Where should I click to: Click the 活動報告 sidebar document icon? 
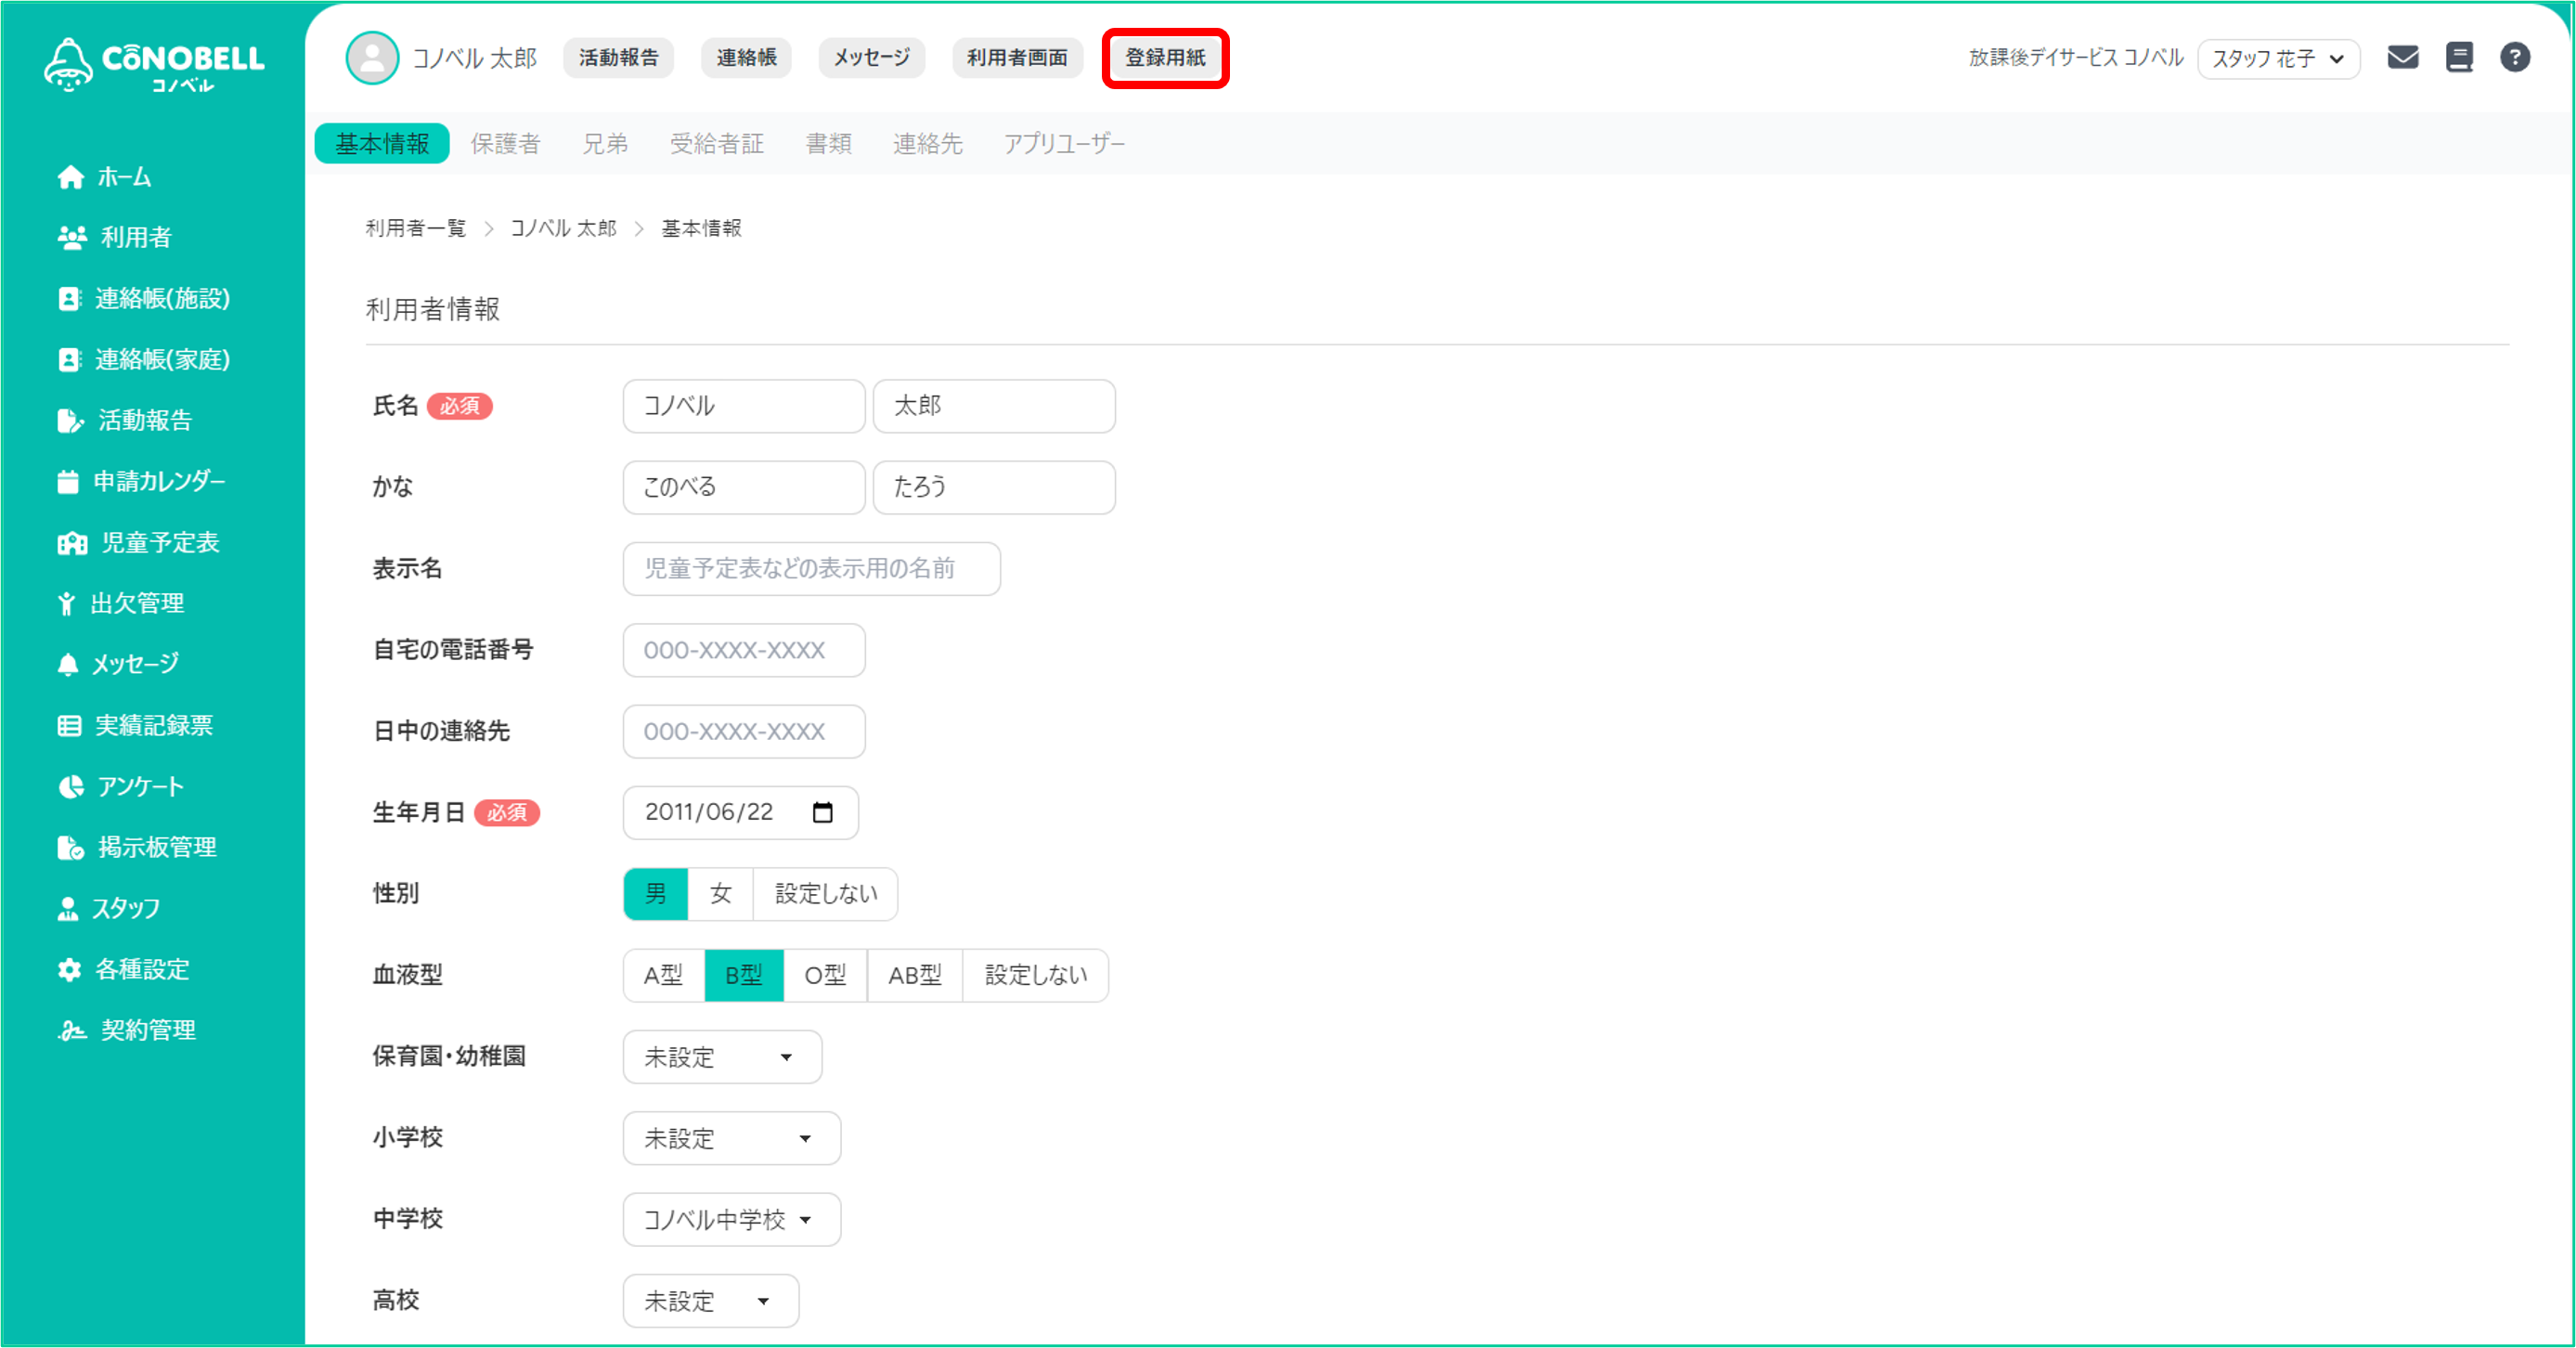[x=70, y=420]
